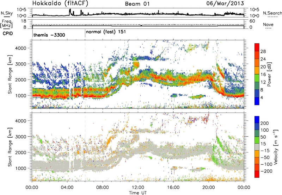
Task: Click the '20:00' time axis label
Action: pyautogui.click(x=208, y=188)
